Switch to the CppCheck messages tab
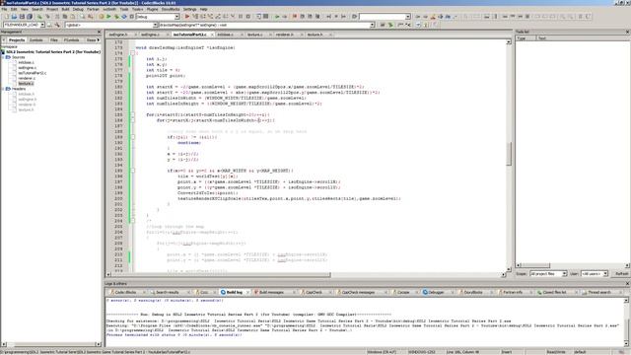The width and height of the screenshot is (631, 355). [358, 292]
